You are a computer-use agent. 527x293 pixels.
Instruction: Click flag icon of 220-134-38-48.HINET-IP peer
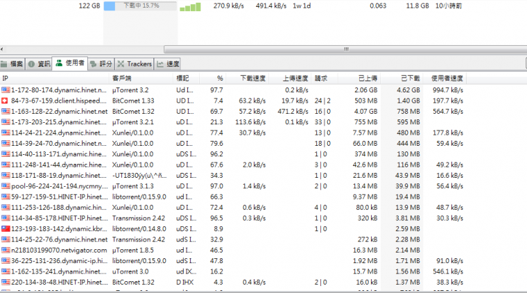click(6, 282)
